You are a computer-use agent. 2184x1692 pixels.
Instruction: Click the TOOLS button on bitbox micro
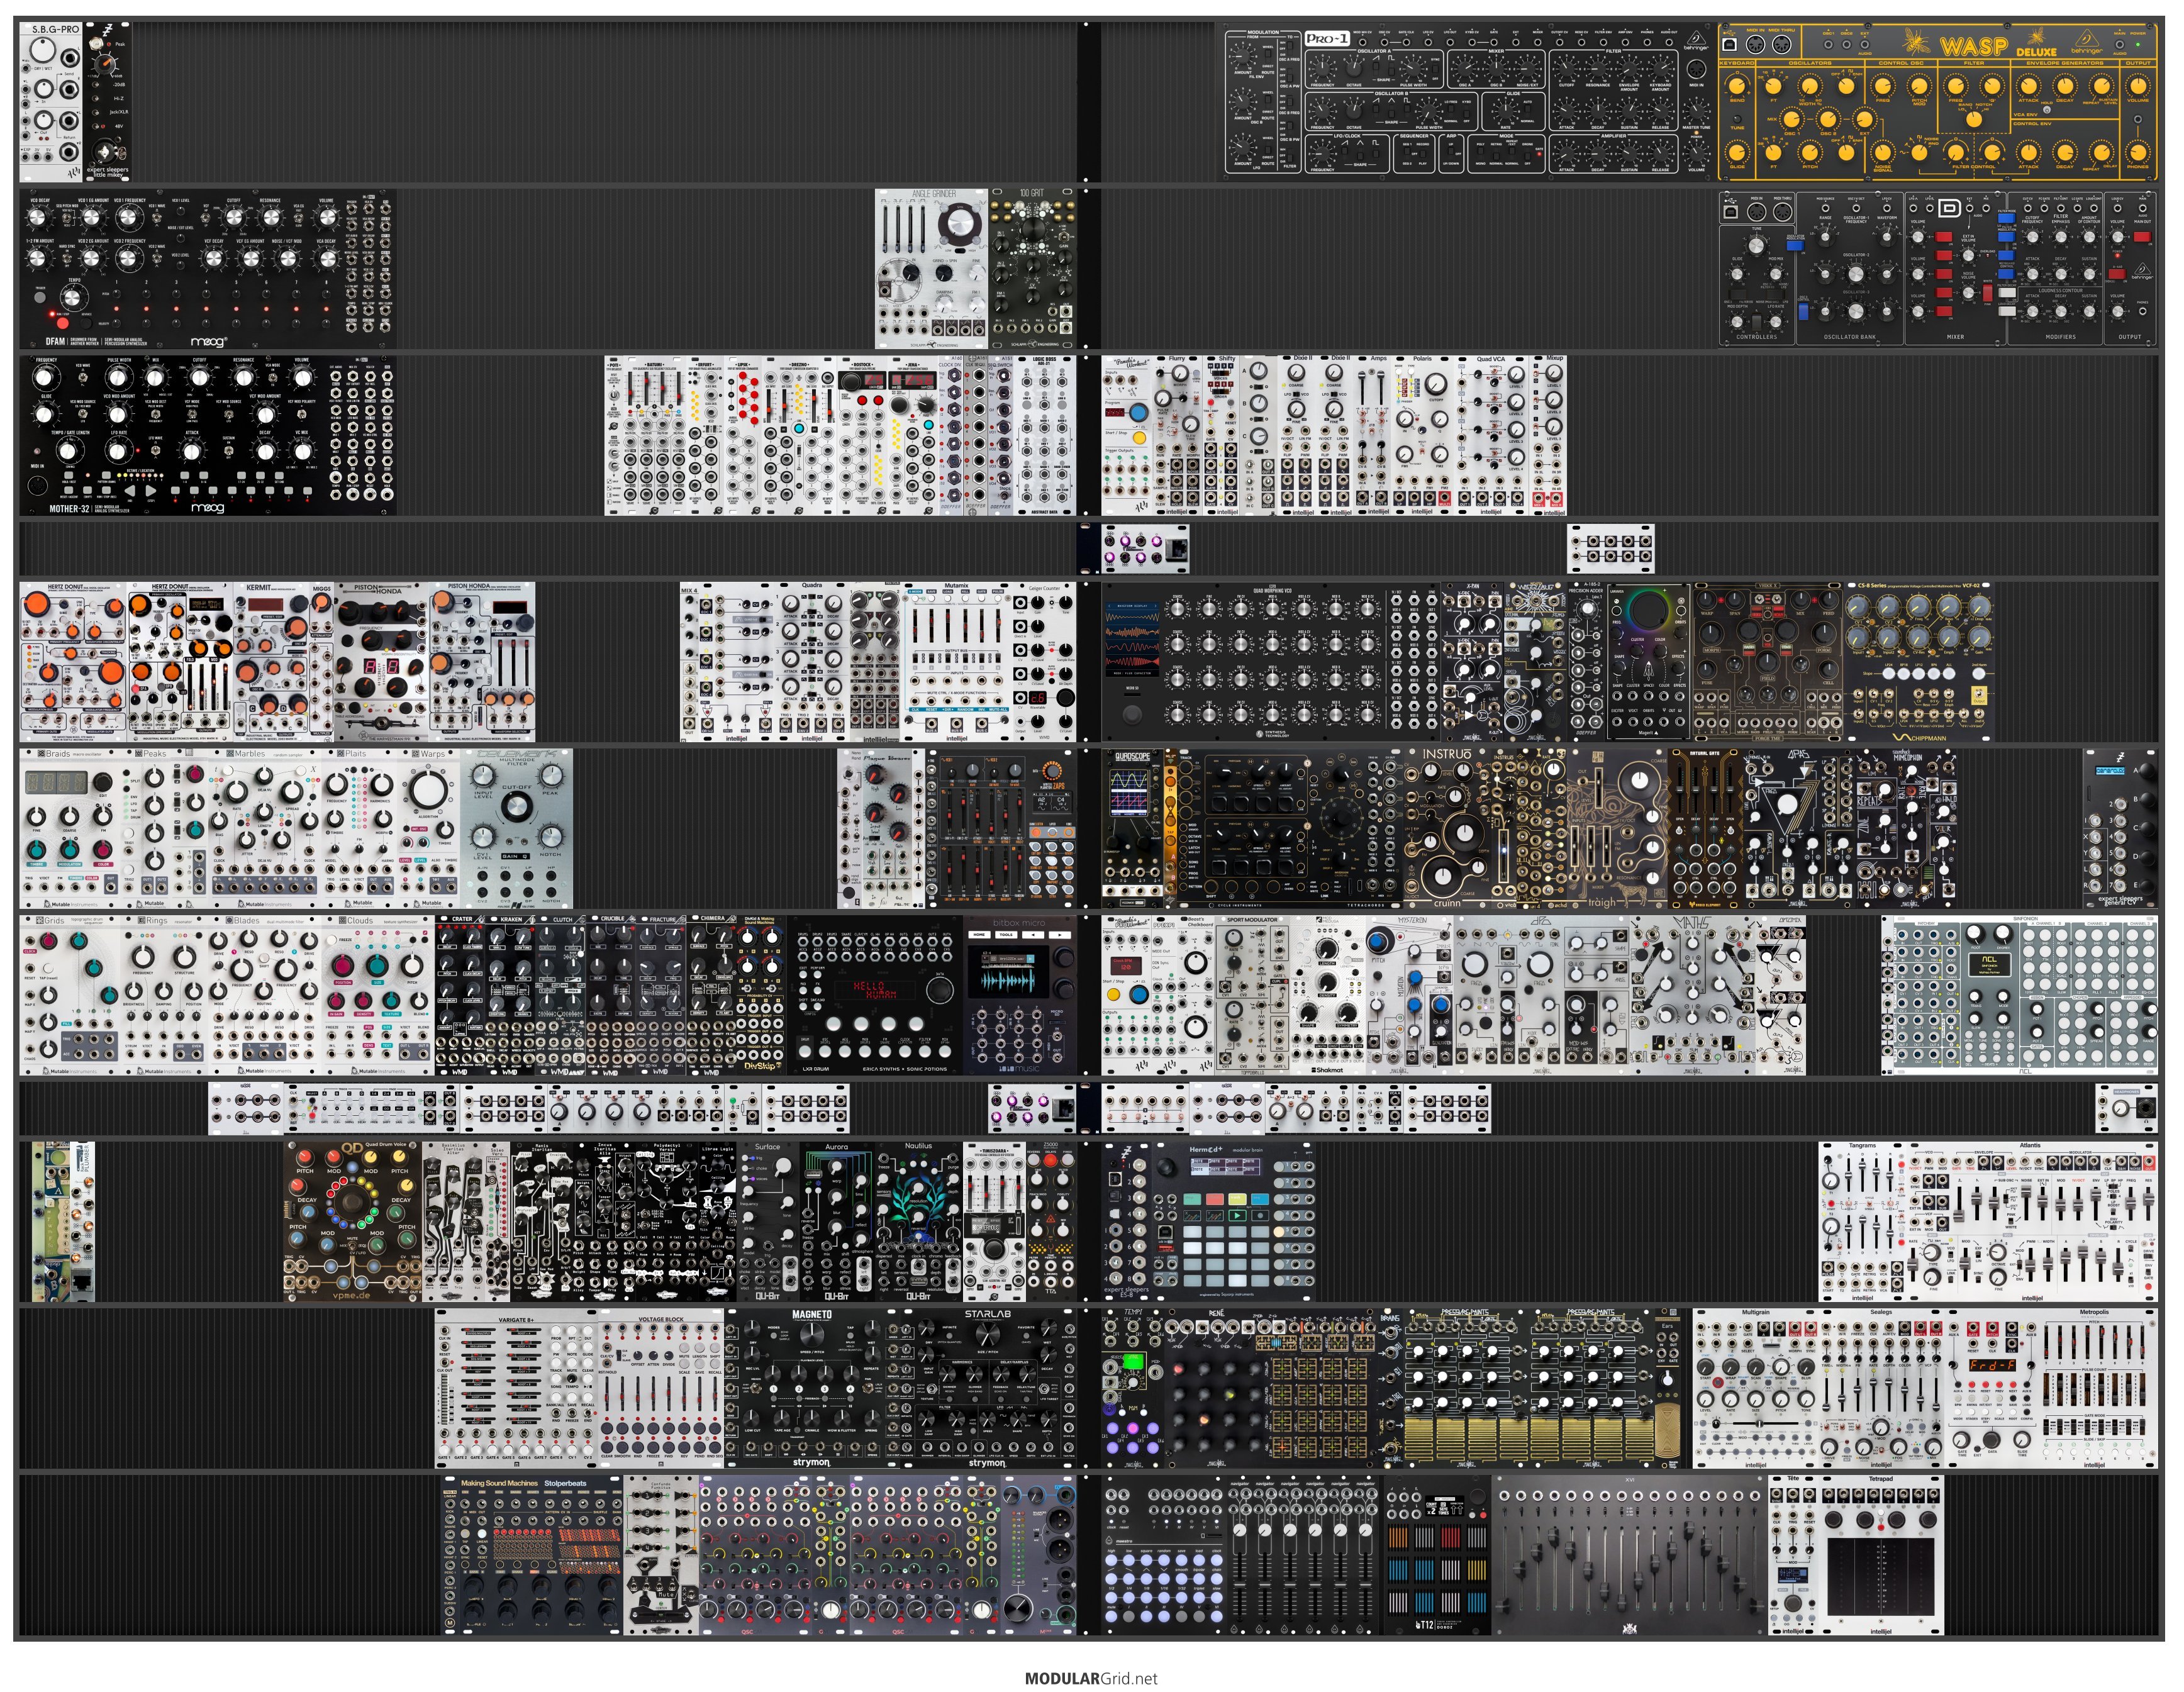[1006, 935]
